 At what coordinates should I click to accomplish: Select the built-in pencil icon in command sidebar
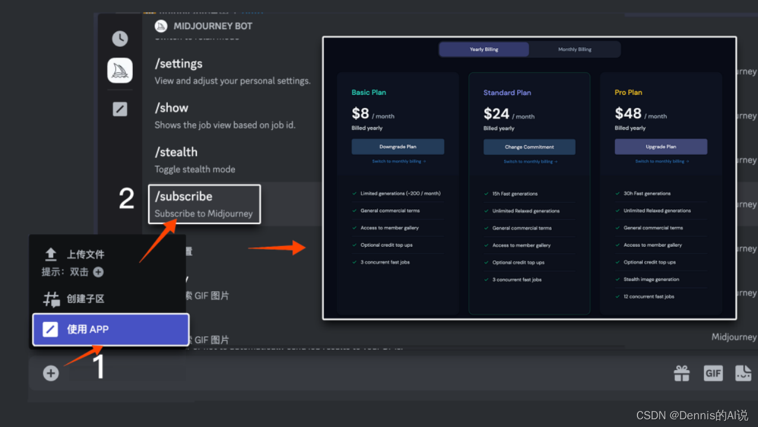coord(120,109)
